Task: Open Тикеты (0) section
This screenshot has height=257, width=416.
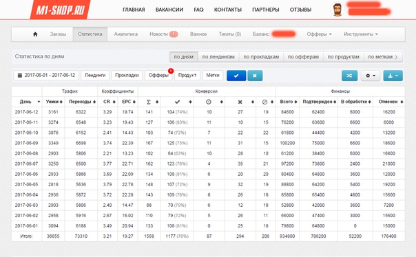Action: click(230, 34)
